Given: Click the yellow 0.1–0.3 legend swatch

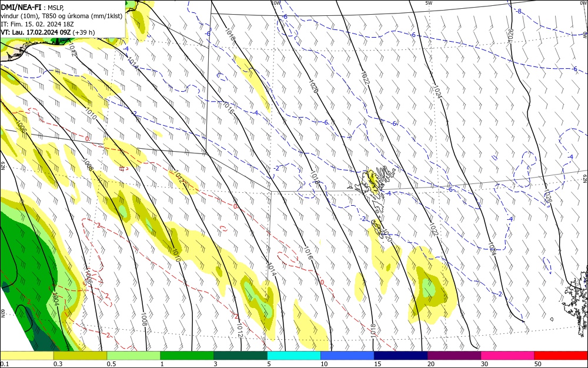Looking at the screenshot, I should point(27,356).
